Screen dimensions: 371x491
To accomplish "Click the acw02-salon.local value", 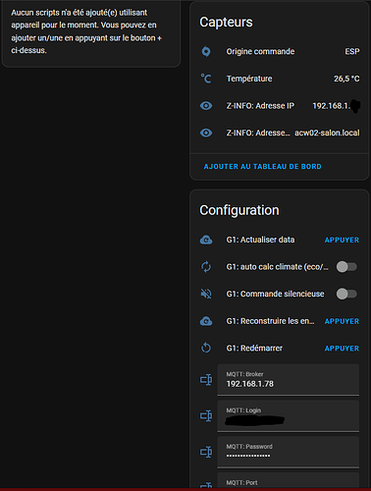I will tap(327, 133).
